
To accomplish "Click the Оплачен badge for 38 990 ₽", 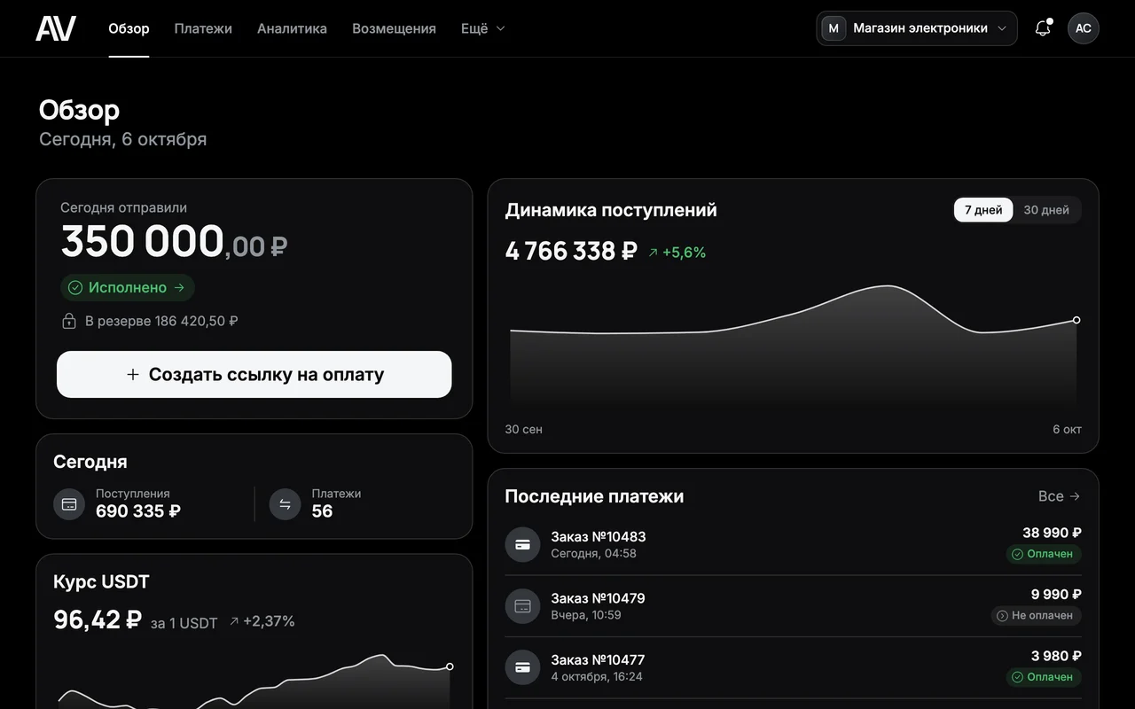I will click(1044, 554).
